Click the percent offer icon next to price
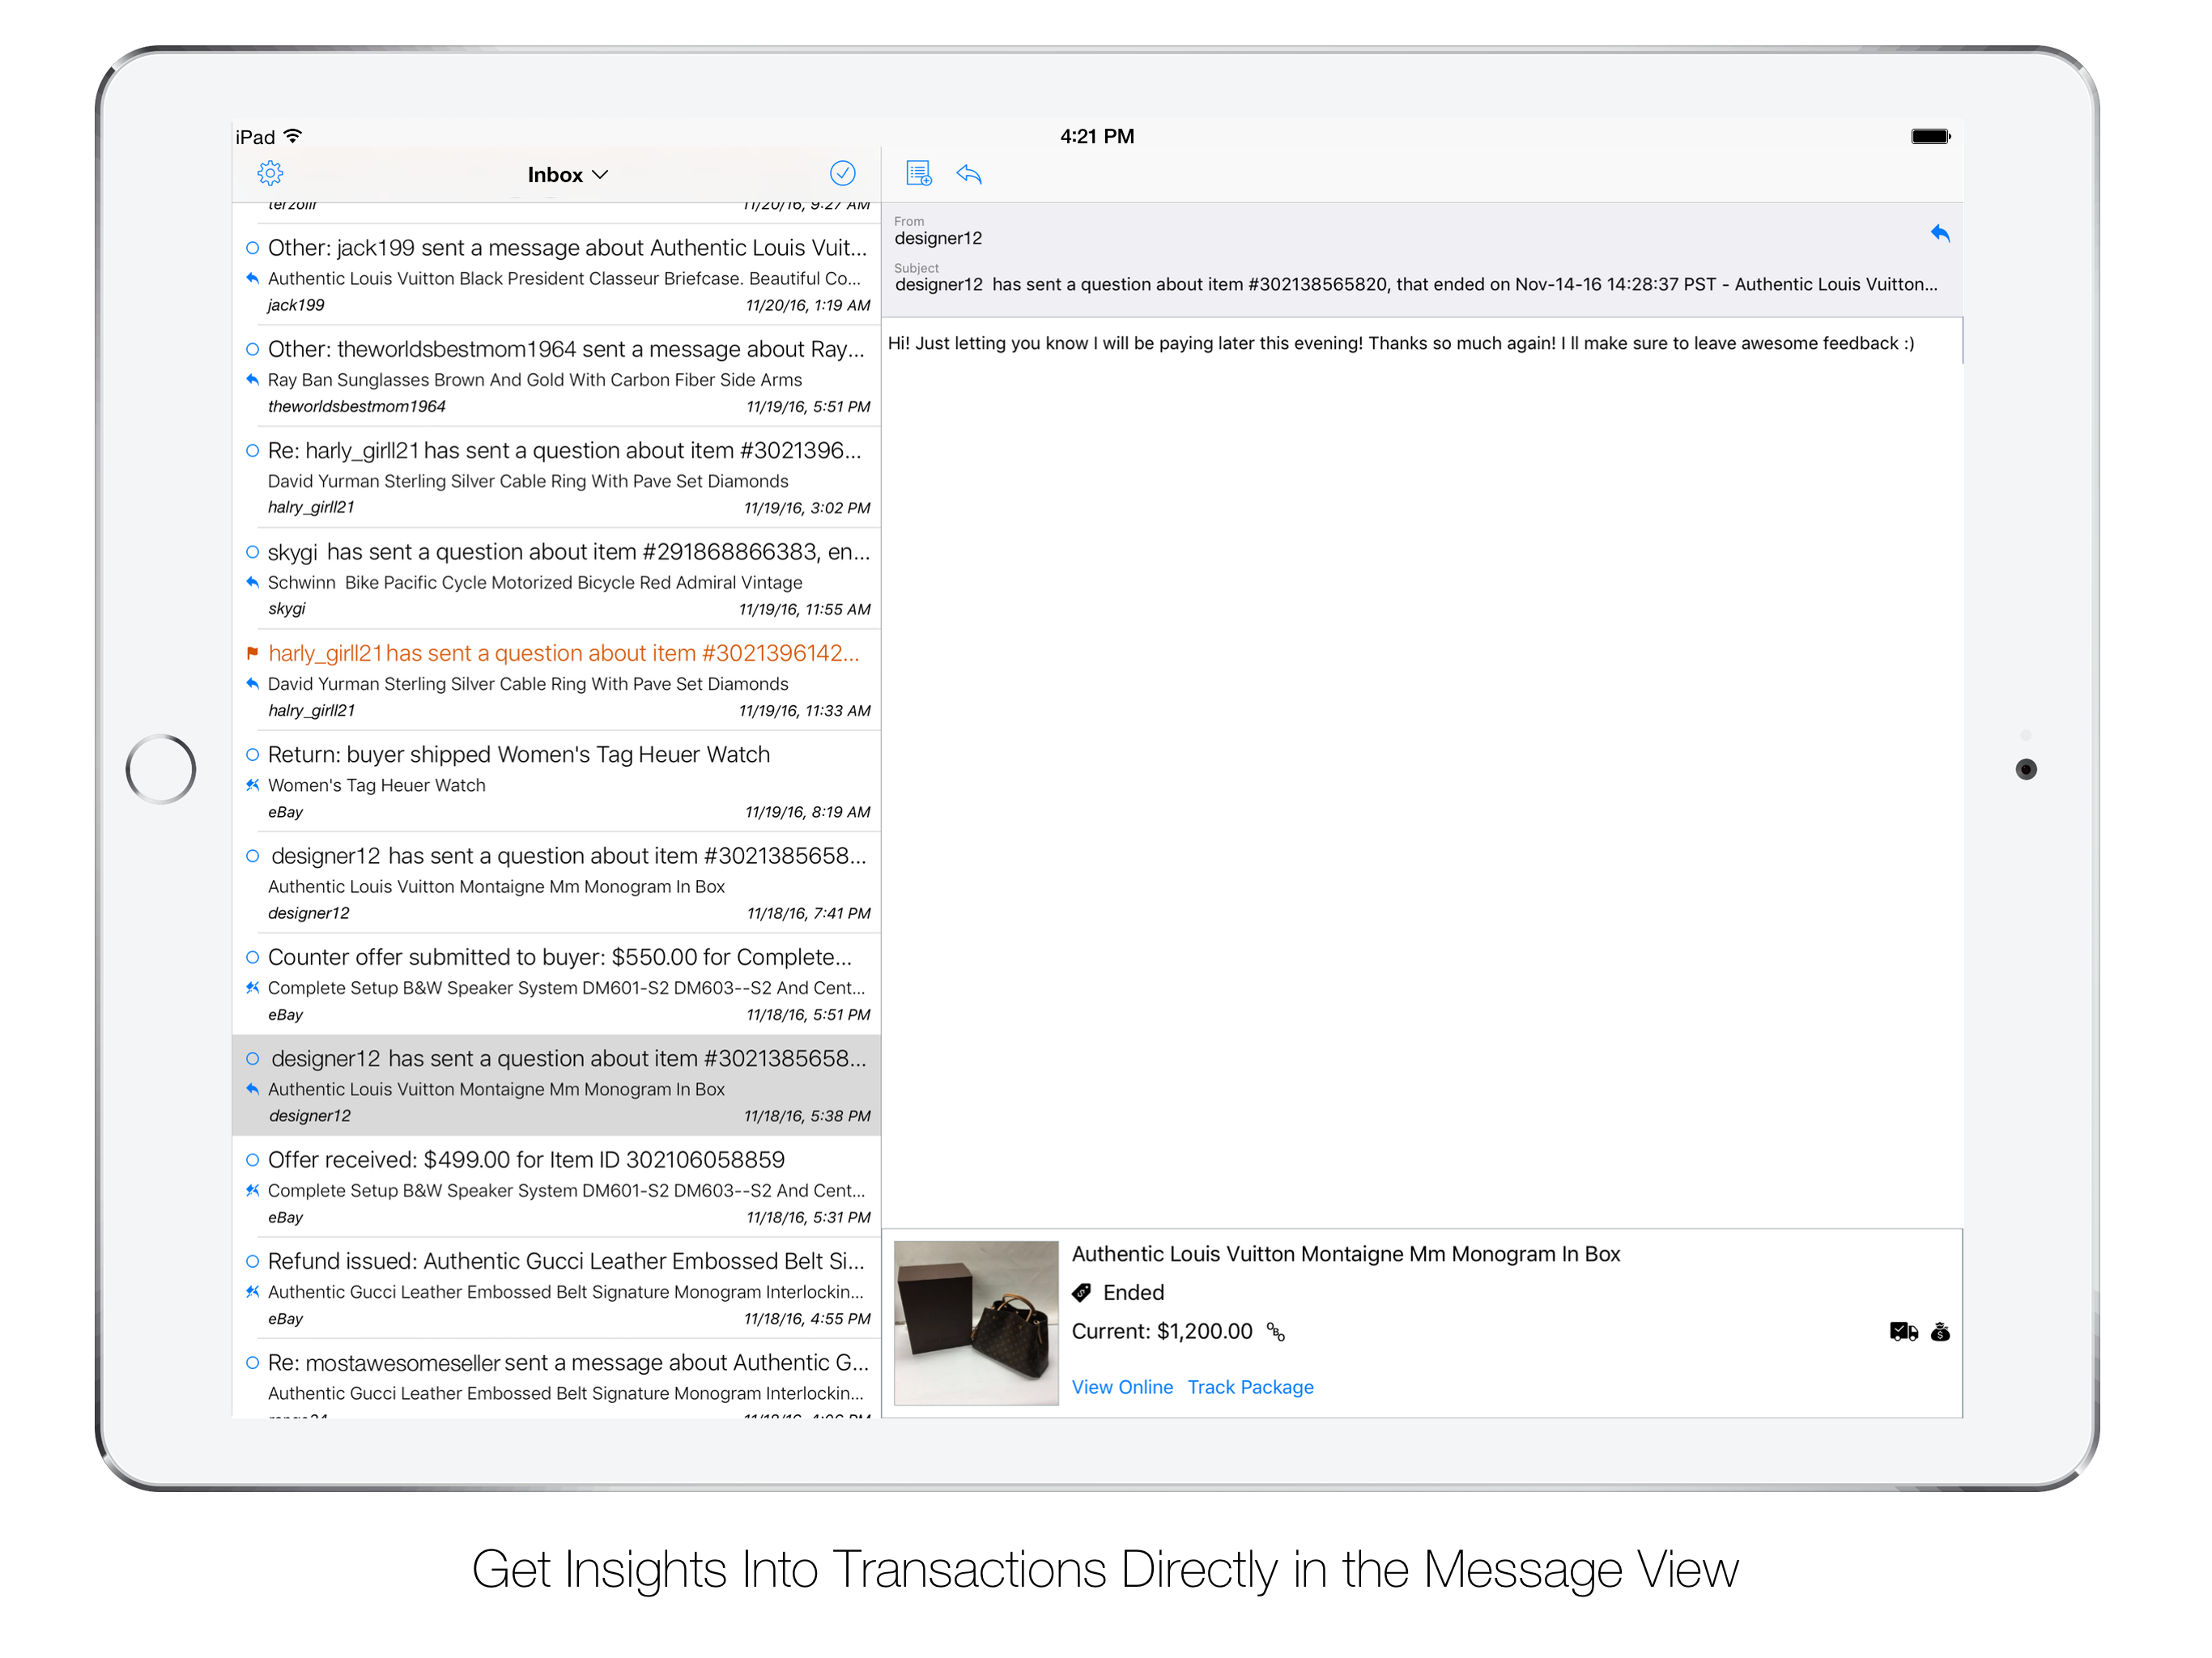The height and width of the screenshot is (1658, 2212). pyautogui.click(x=1275, y=1332)
